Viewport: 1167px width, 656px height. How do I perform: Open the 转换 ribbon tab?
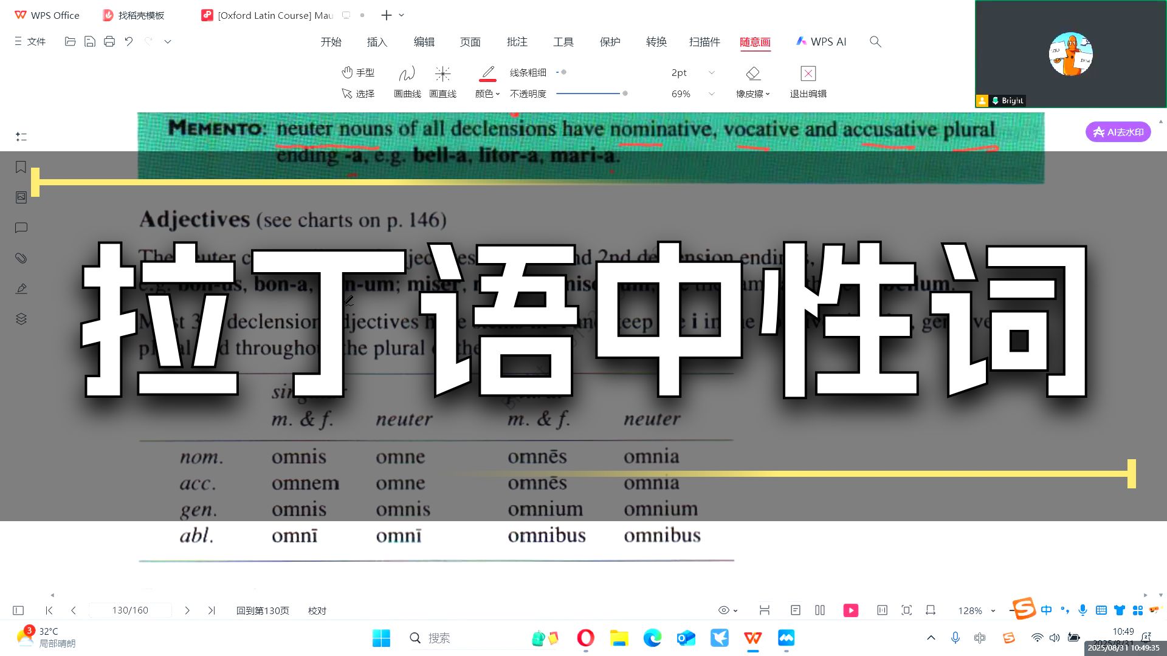coord(656,42)
